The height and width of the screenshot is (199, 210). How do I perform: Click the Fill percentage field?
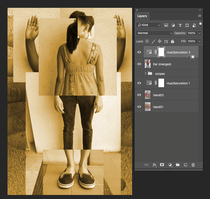point(192,41)
